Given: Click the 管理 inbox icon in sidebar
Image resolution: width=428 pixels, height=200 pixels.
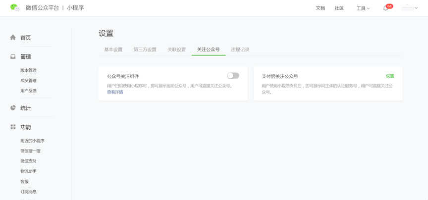Looking at the screenshot, I should 13,57.
